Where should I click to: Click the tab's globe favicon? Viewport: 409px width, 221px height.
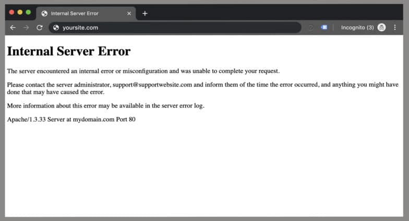coord(44,14)
